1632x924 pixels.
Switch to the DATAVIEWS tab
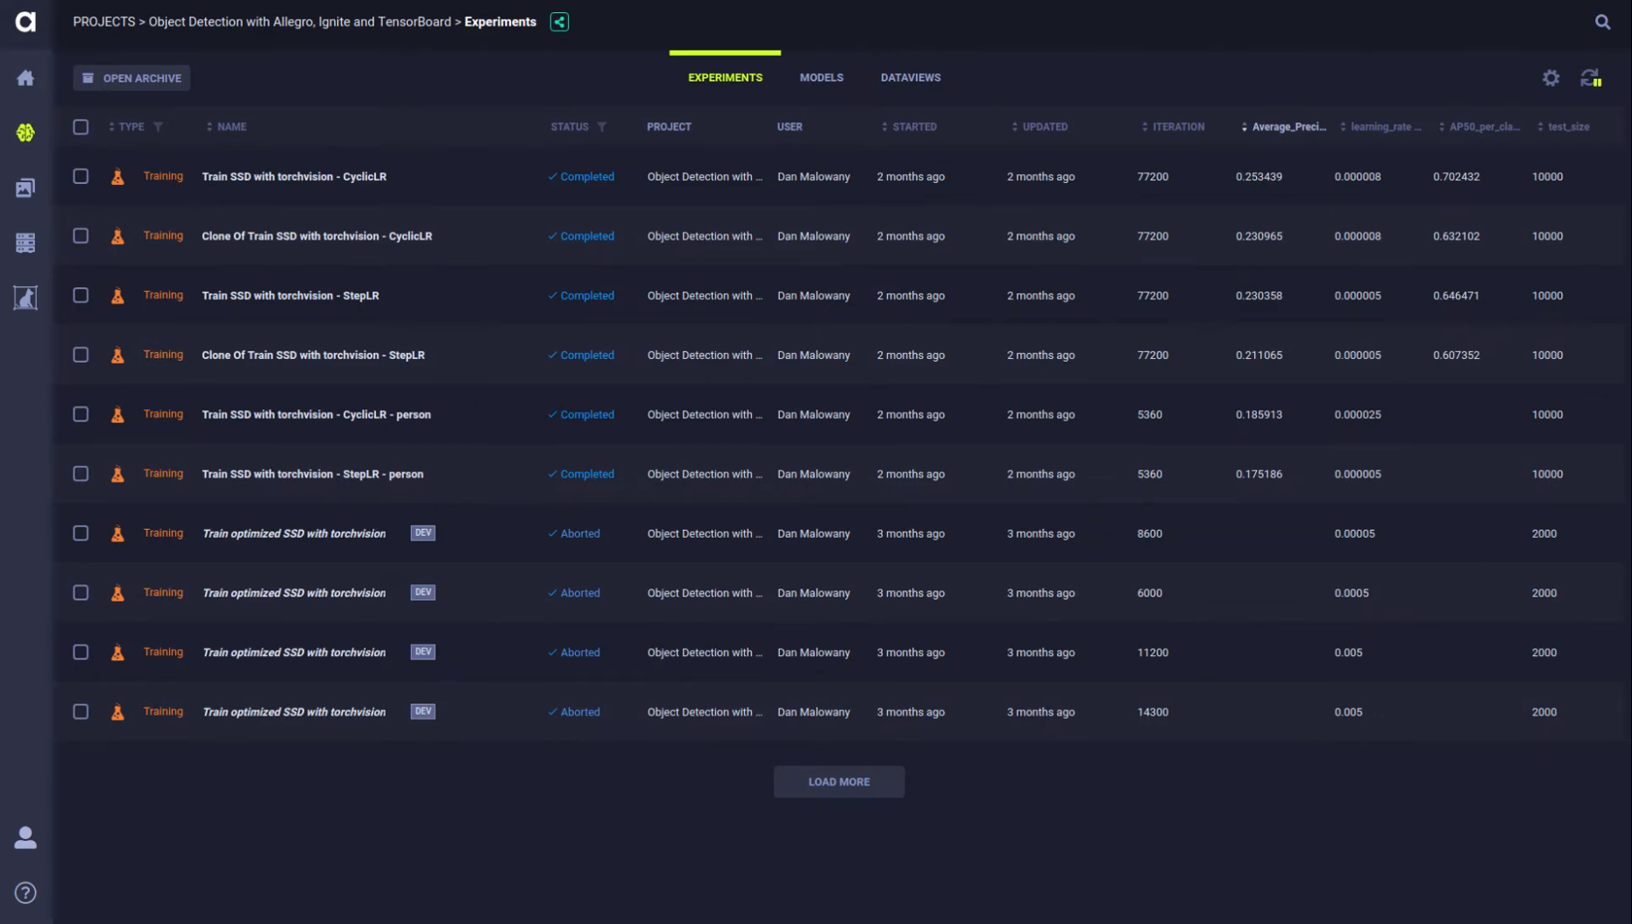click(911, 78)
